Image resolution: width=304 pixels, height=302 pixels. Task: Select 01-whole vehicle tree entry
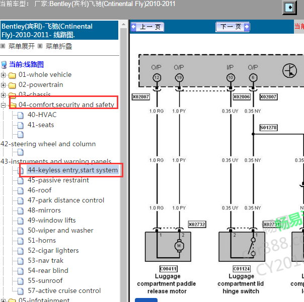(x=45, y=74)
